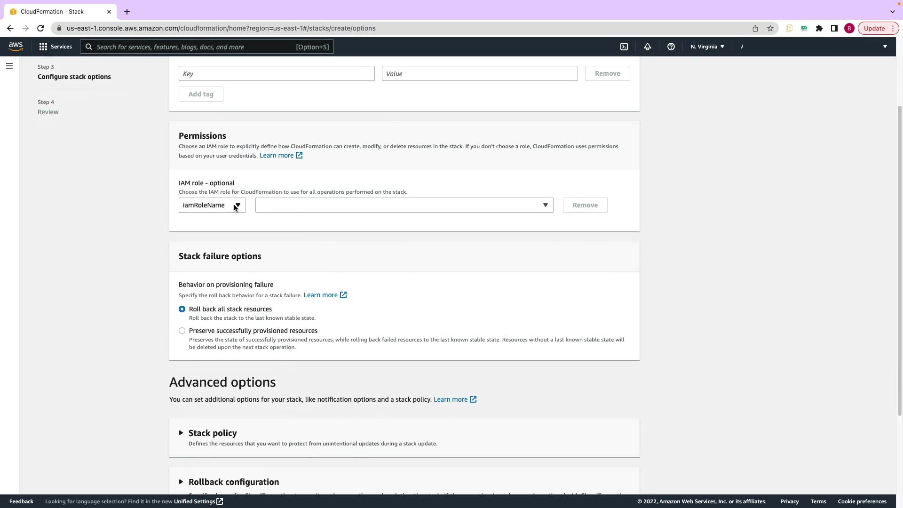Open the help question mark icon

671,47
